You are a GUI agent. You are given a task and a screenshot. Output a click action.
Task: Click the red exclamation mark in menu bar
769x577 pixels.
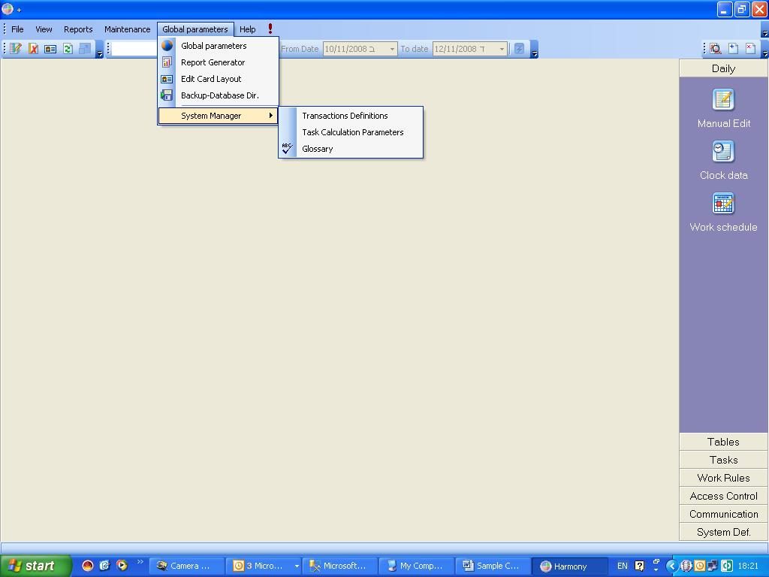(270, 29)
